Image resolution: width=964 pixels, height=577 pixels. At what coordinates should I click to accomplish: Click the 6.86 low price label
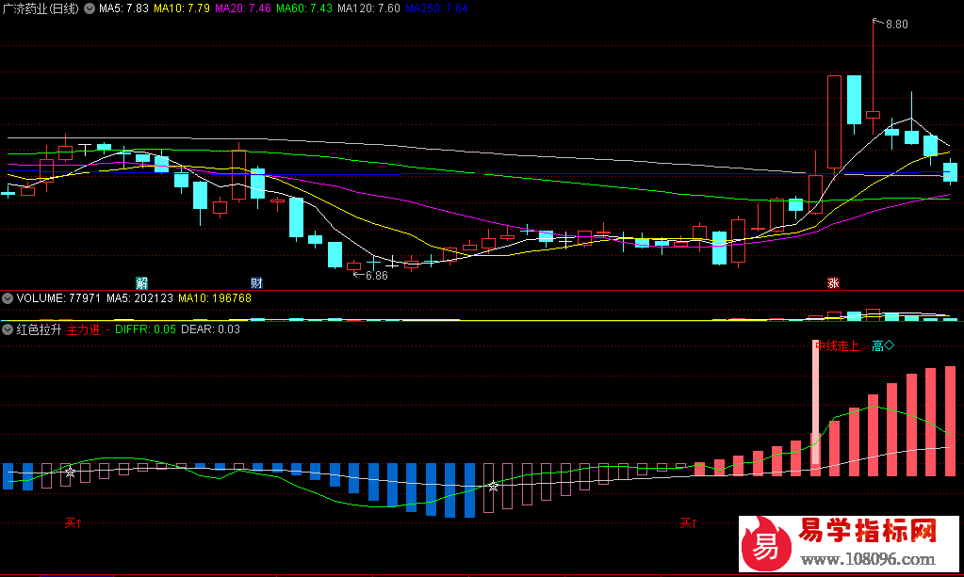[x=377, y=276]
